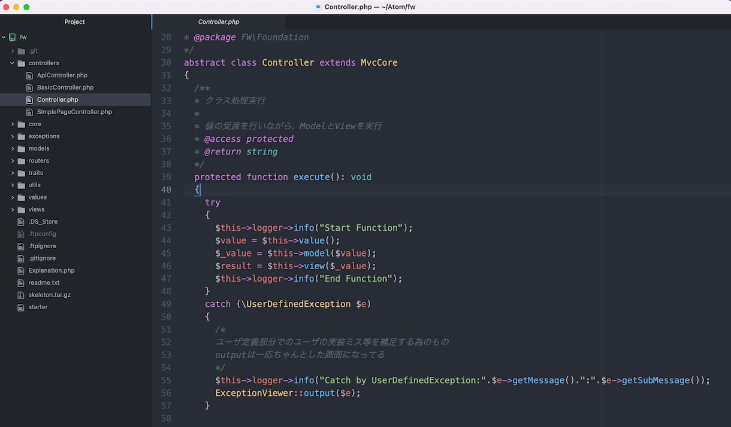Click the skeleton.tar.gz archive file icon
Viewport: 731px width, 427px height.
tap(22, 295)
